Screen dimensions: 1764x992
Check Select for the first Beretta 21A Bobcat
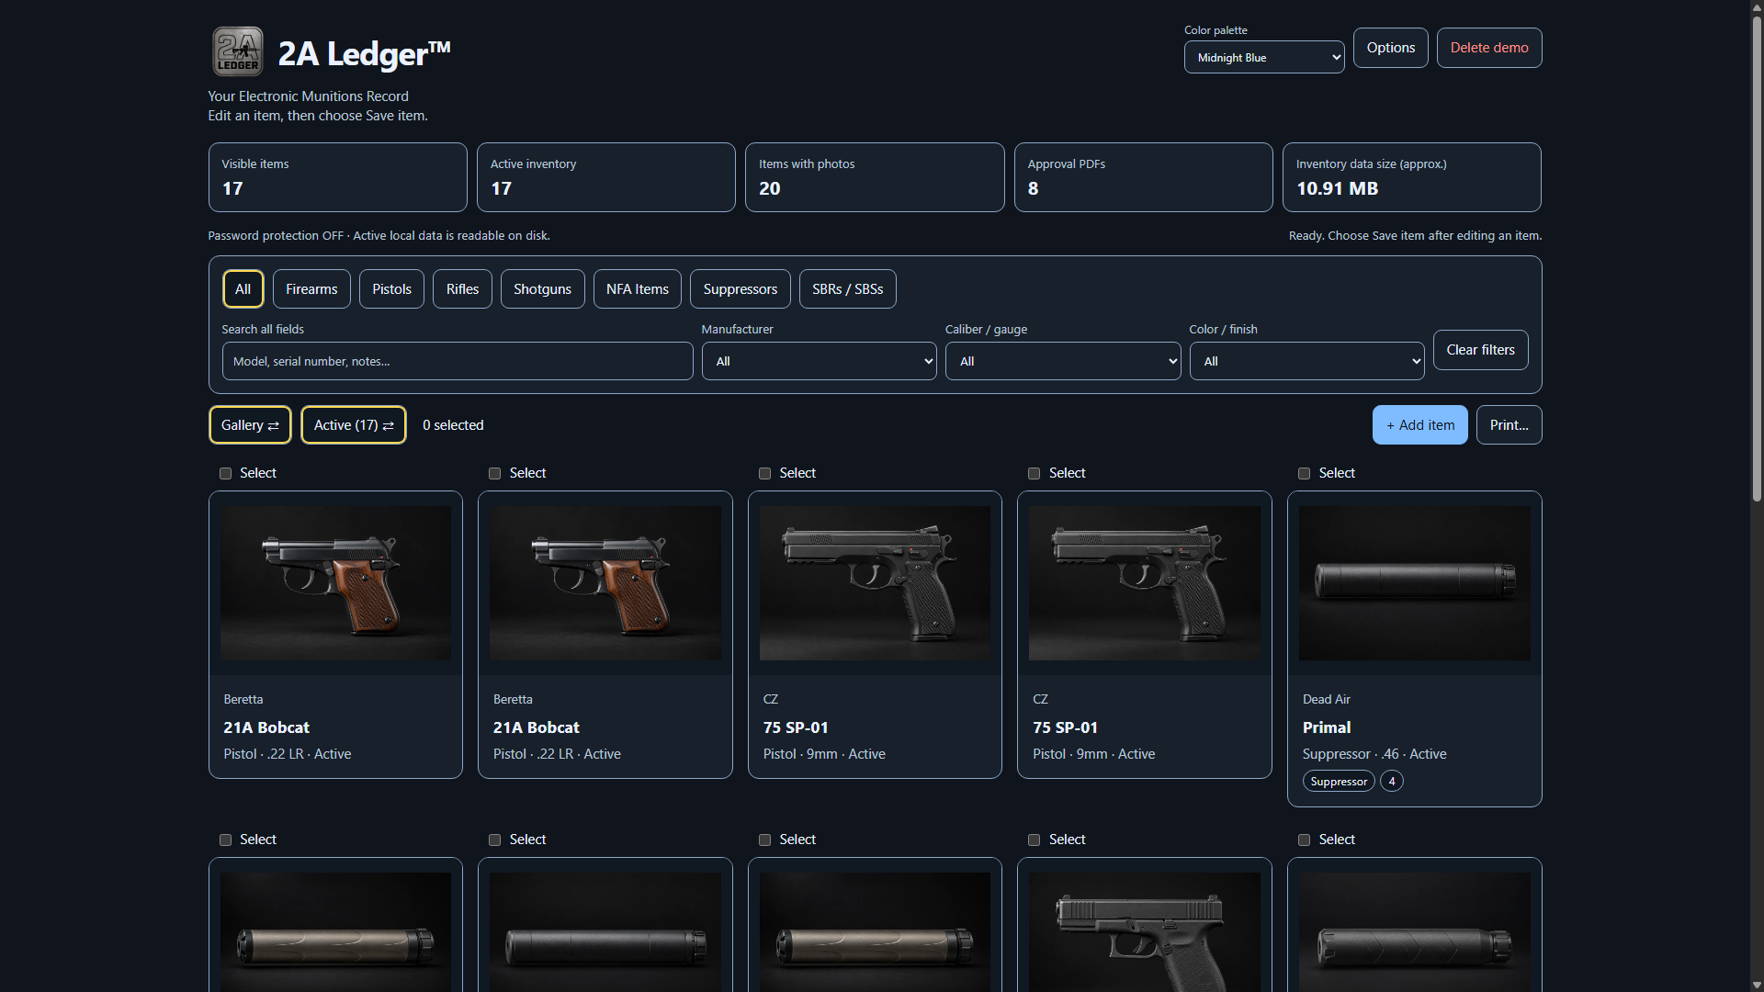(x=225, y=474)
